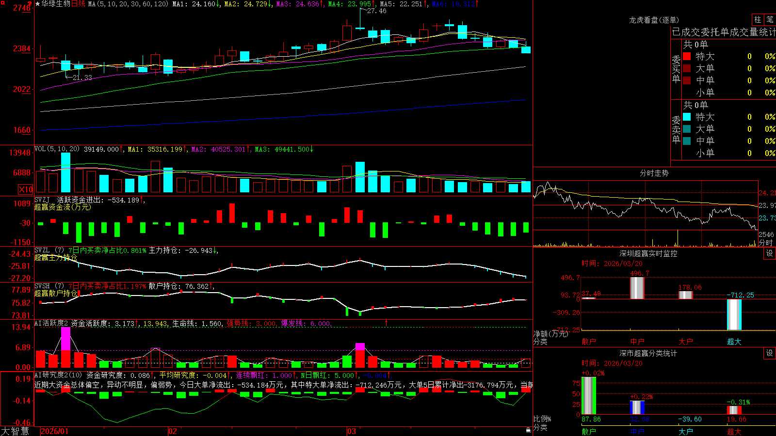Click the 178.06 大户 bar
This screenshot has height=436, width=776.
click(x=686, y=295)
